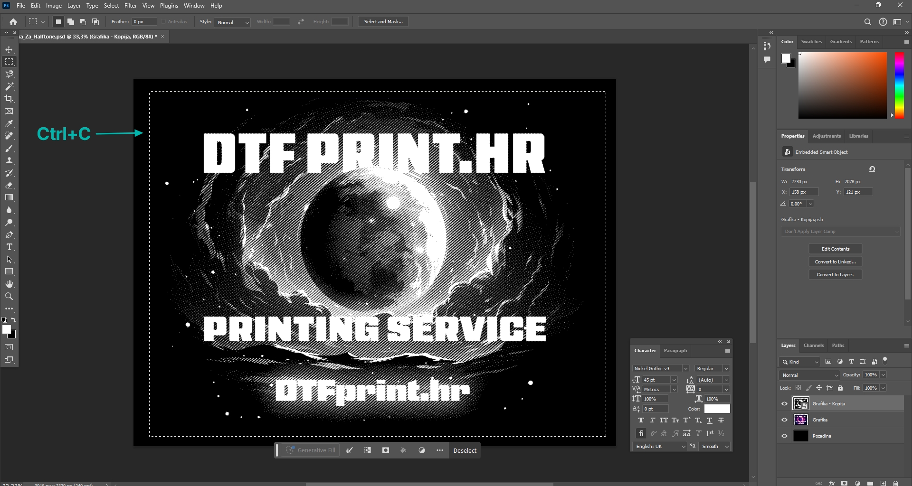Select the Zoom tool
Image resolution: width=912 pixels, height=486 pixels.
(9, 296)
